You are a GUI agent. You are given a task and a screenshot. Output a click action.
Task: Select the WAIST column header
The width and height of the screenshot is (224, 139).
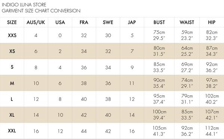pos(187,22)
